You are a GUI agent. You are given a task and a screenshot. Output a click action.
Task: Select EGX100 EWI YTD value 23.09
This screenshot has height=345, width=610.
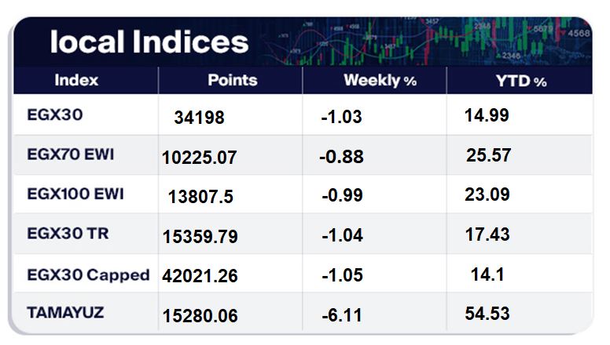(487, 194)
